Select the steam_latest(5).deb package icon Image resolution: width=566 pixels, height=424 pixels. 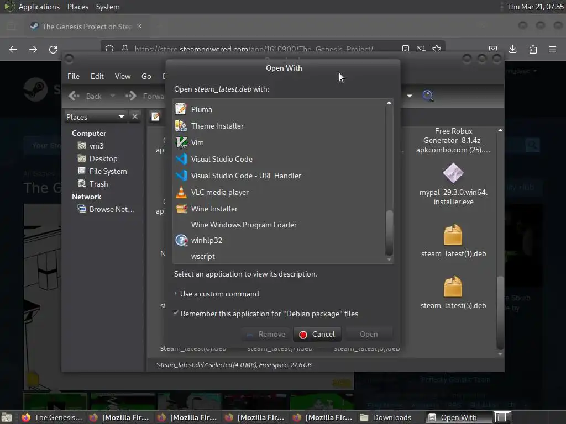[453, 287]
